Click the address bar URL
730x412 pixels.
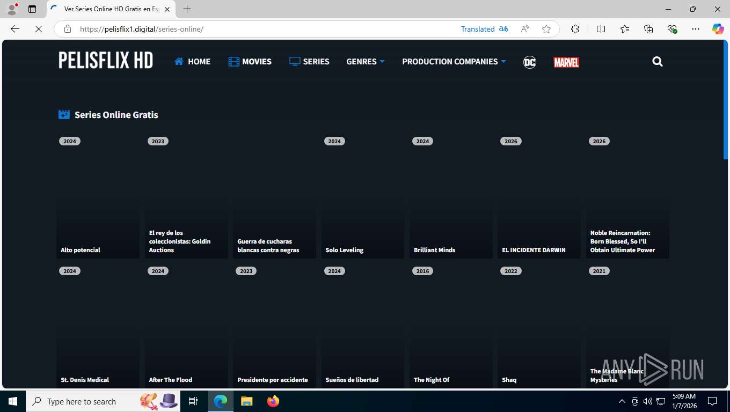(142, 29)
